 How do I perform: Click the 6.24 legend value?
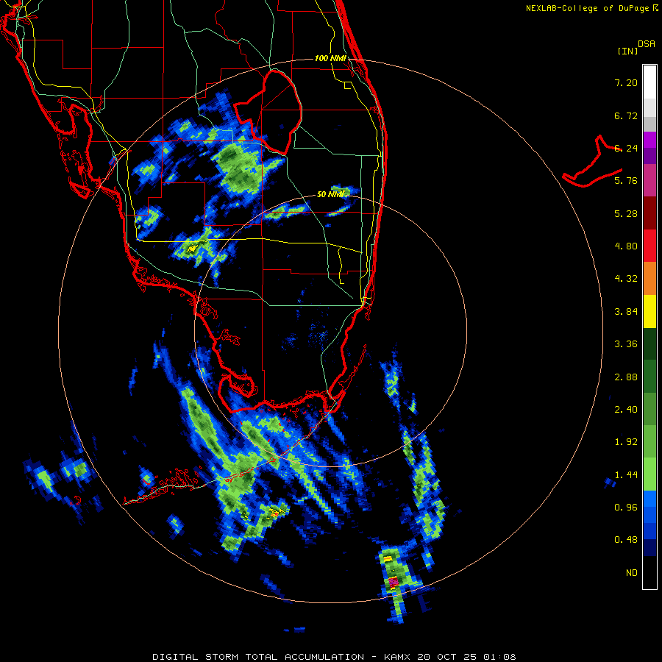pos(626,148)
